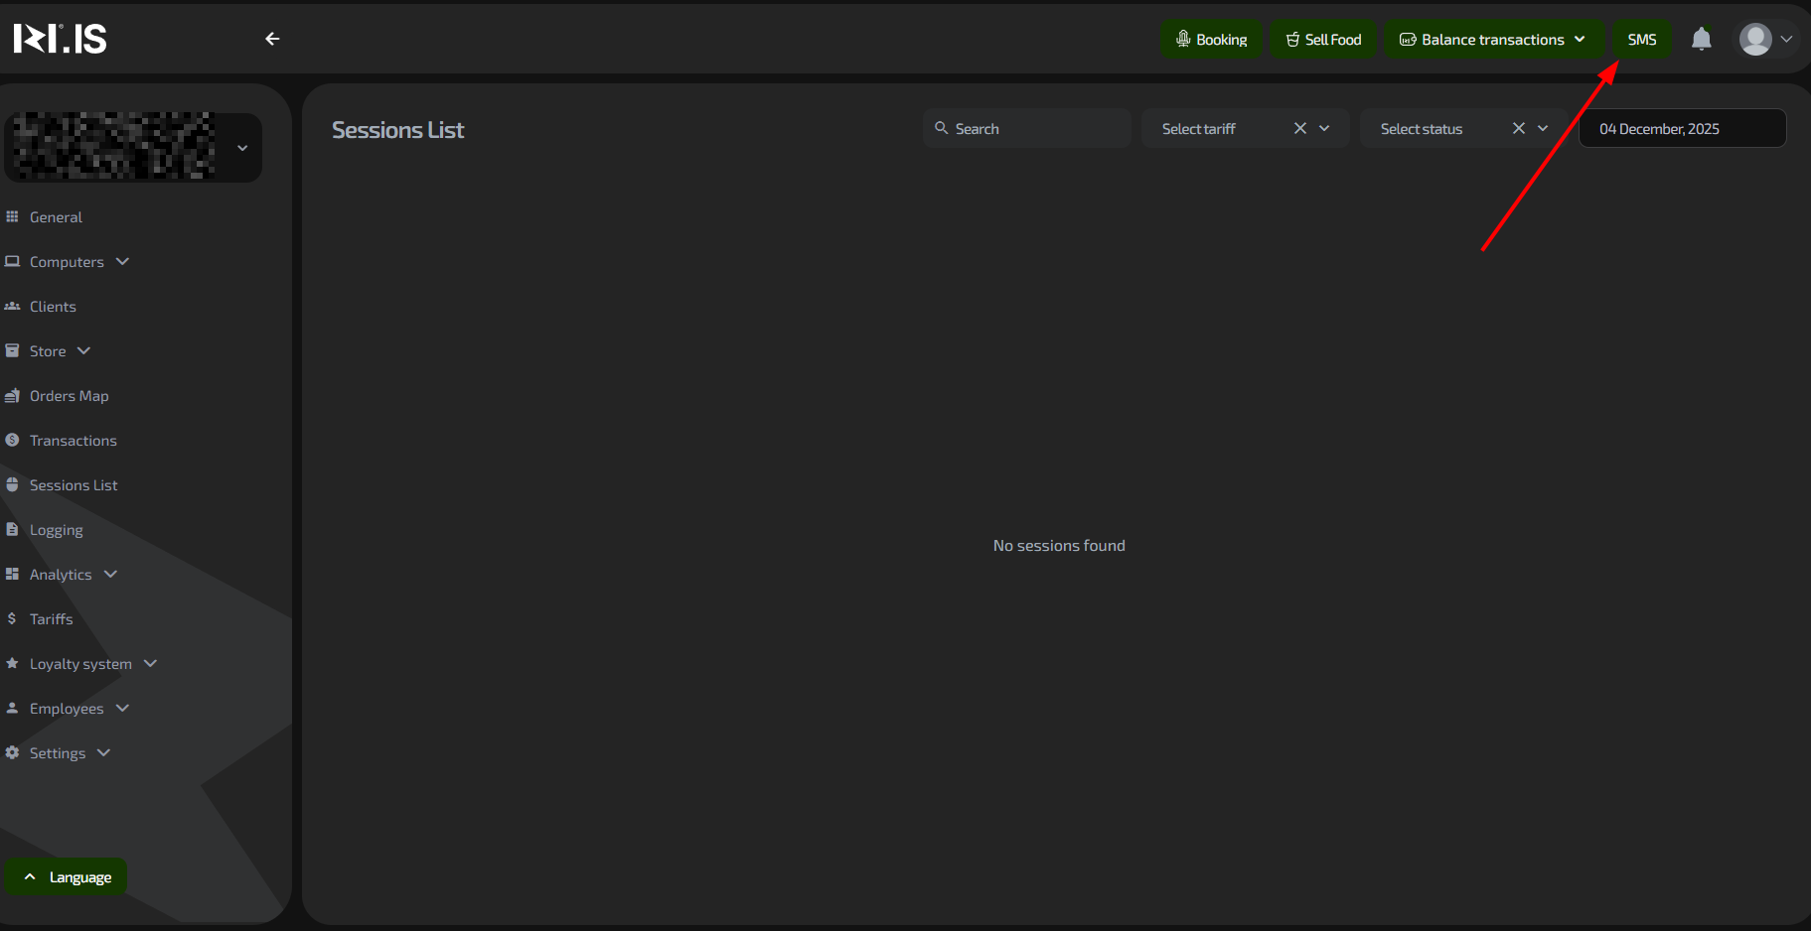1811x931 pixels.
Task: Clear the Select status filter with X
Action: (x=1518, y=128)
